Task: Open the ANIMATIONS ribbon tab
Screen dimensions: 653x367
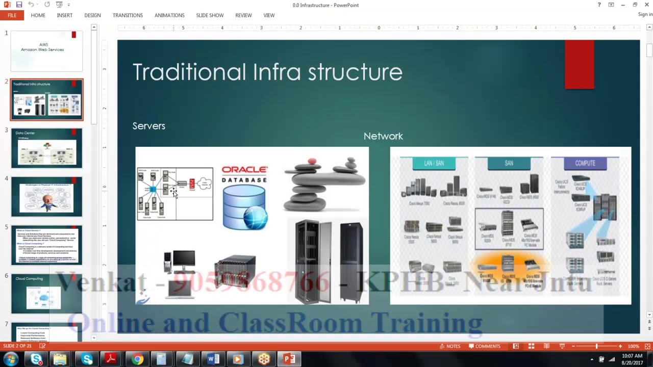Action: tap(169, 15)
